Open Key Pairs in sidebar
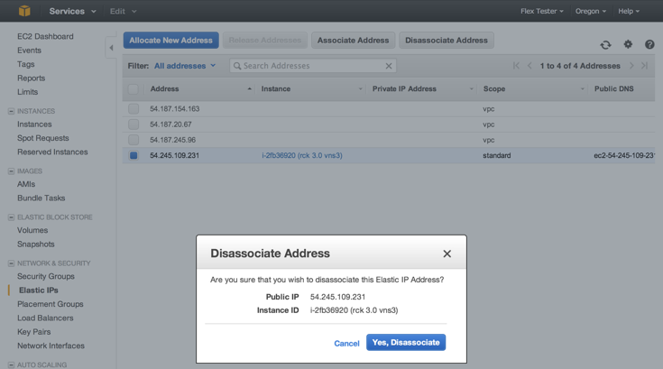The width and height of the screenshot is (663, 369). pyautogui.click(x=34, y=332)
